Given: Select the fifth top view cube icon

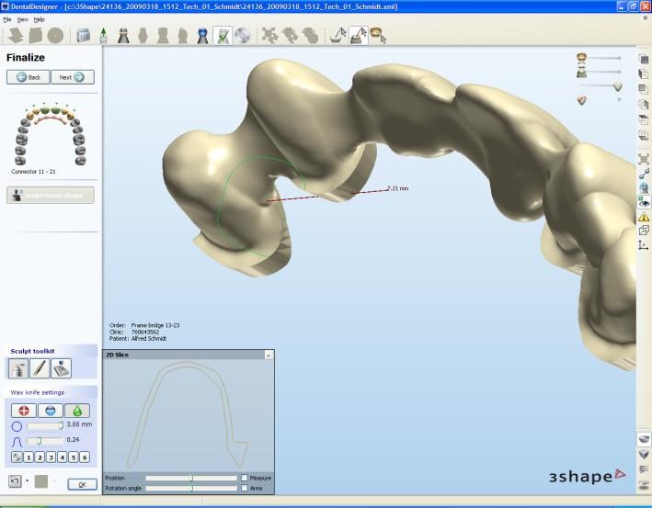Looking at the screenshot, I should tap(644, 119).
